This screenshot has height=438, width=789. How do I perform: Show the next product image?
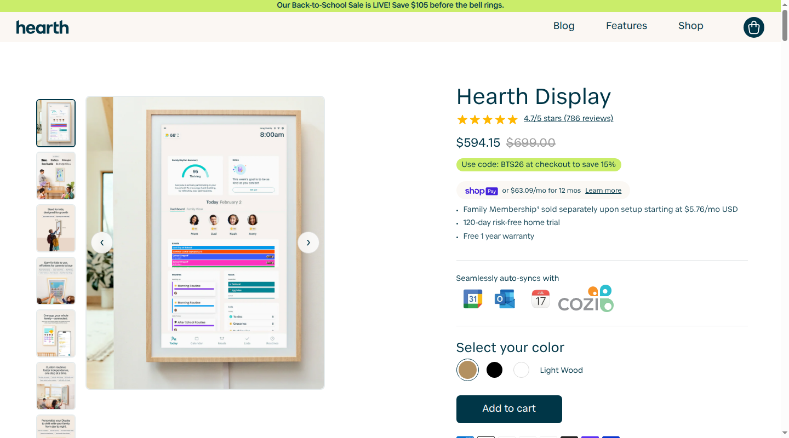308,243
